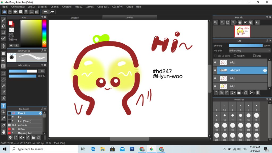Image resolution: width=272 pixels, height=153 pixels.
Task: Select the Lasso selection tool
Action: [x=3, y=80]
